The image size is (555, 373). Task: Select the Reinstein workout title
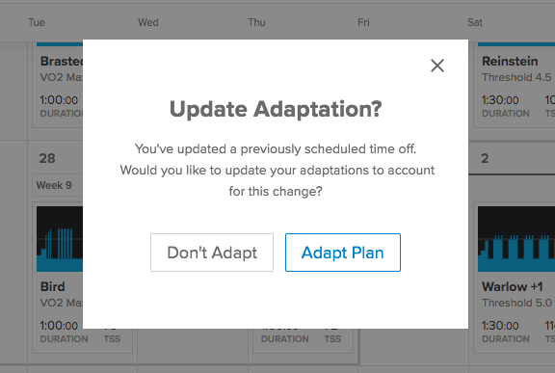click(510, 62)
